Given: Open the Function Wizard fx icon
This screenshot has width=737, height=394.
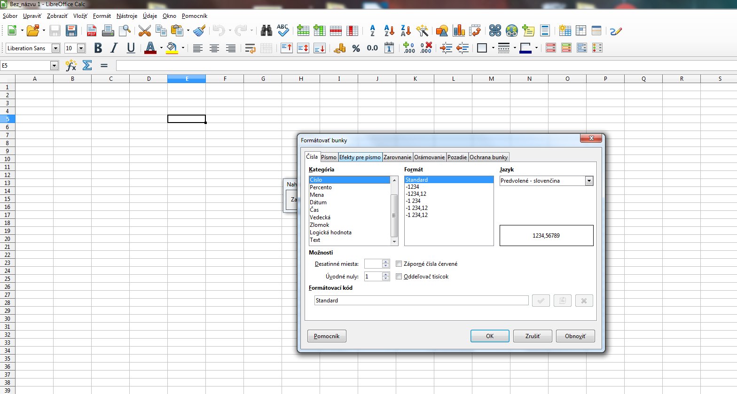Looking at the screenshot, I should [x=71, y=65].
